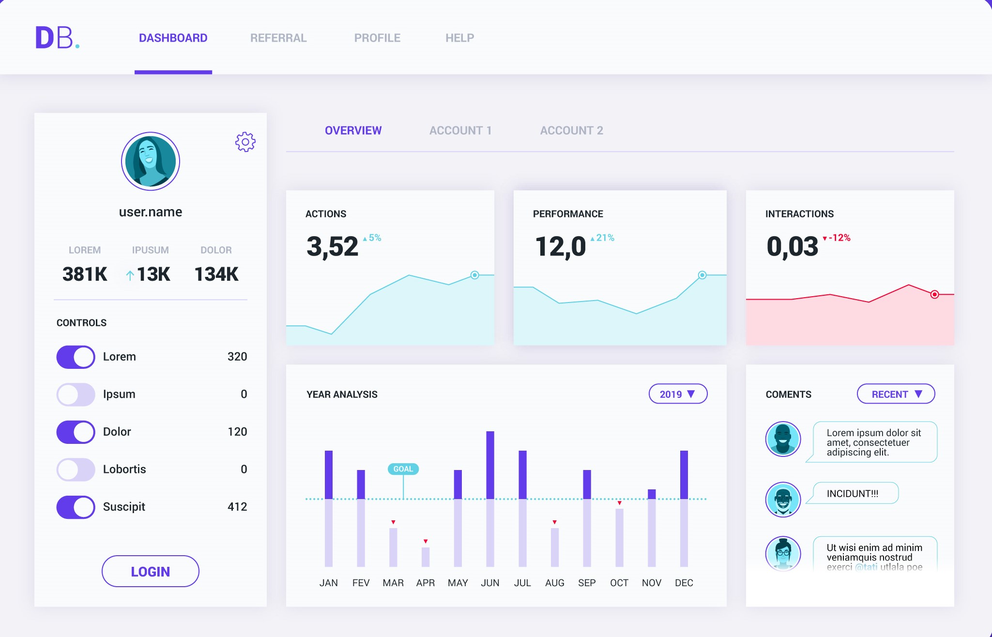Open the 2019 year dropdown

[678, 394]
